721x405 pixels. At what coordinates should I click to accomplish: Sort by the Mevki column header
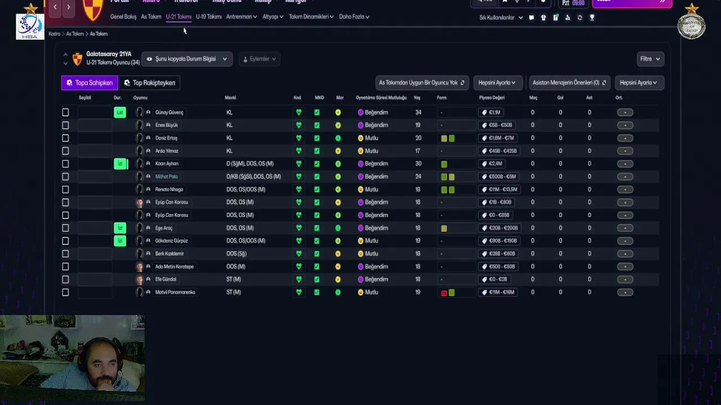(230, 98)
